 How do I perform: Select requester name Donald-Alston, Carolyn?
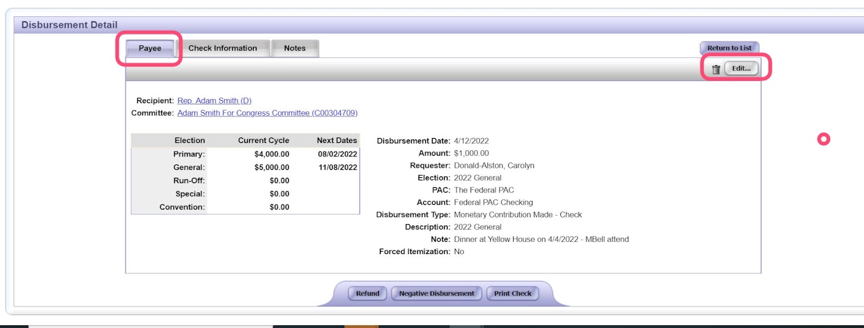pyautogui.click(x=494, y=166)
